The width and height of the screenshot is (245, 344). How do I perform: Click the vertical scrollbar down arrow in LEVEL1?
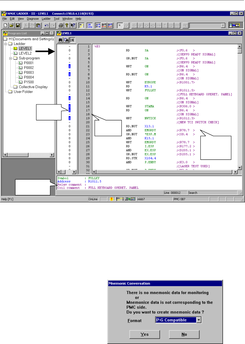(x=239, y=168)
